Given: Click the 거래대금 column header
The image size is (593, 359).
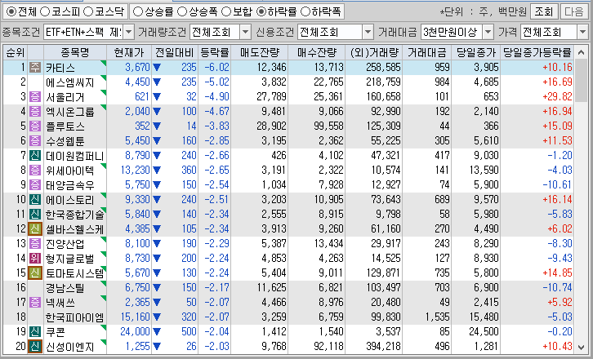Looking at the screenshot, I should (426, 52).
